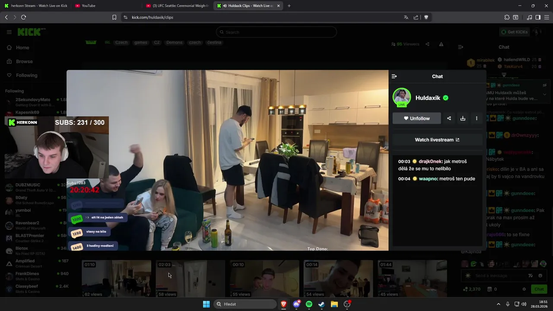Click the Huldaxik channel avatar
The image size is (553, 311).
pyautogui.click(x=402, y=97)
